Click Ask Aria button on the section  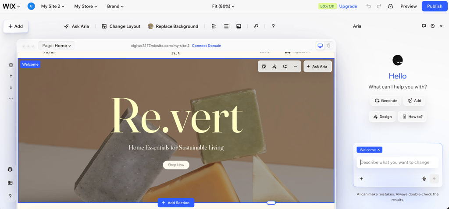pos(317,67)
